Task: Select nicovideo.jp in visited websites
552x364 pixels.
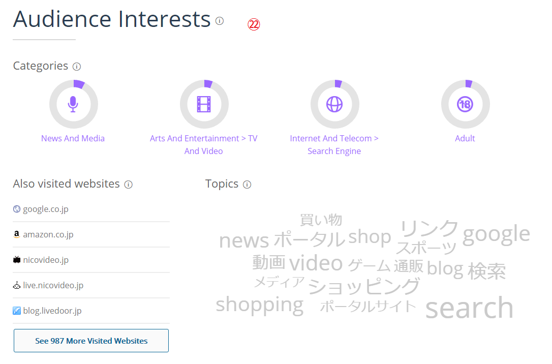Action: [46, 260]
